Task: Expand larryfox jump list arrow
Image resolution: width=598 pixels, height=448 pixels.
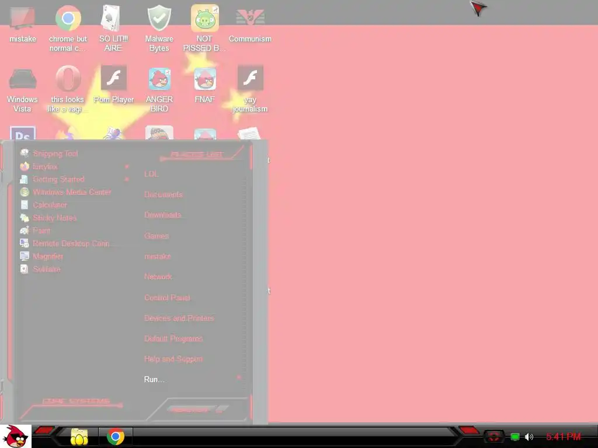Action: (x=127, y=166)
